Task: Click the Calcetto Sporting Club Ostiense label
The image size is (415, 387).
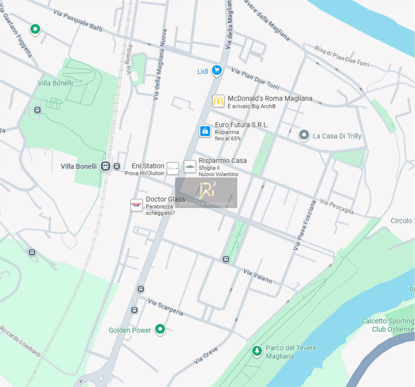Action: pos(388,325)
